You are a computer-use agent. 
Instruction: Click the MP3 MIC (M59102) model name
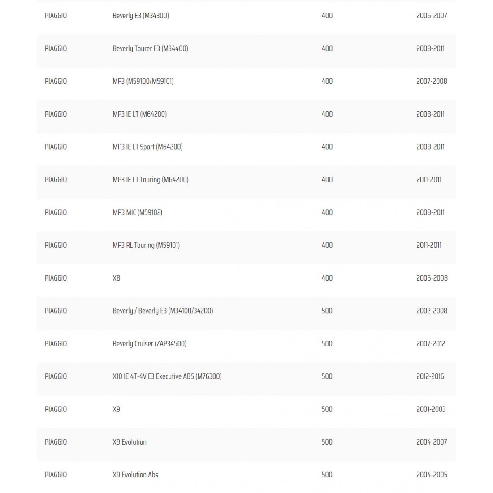point(137,212)
